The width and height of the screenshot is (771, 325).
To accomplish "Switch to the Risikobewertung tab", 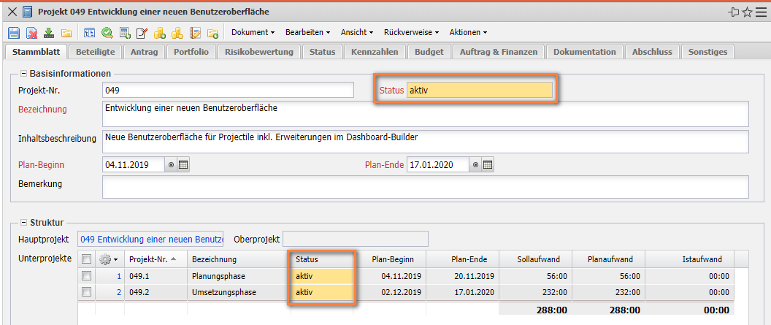I will pos(259,52).
